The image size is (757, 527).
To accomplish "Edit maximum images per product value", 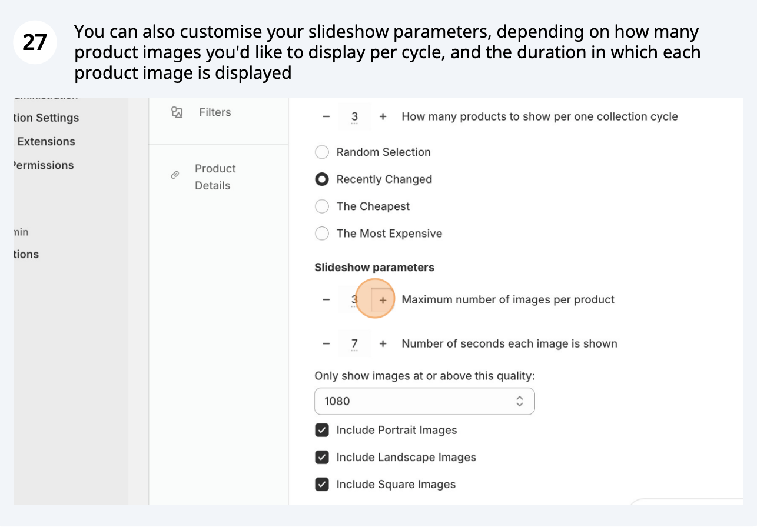I will point(354,299).
